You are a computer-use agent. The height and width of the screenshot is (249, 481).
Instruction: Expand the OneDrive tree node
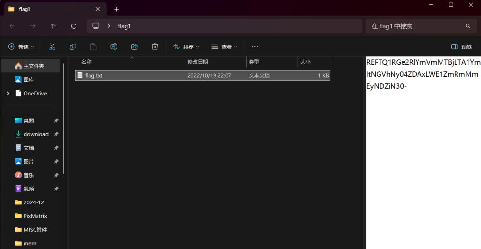coord(8,93)
